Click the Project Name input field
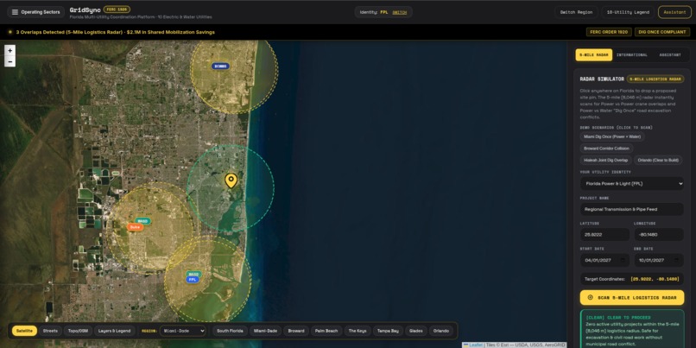 631,209
